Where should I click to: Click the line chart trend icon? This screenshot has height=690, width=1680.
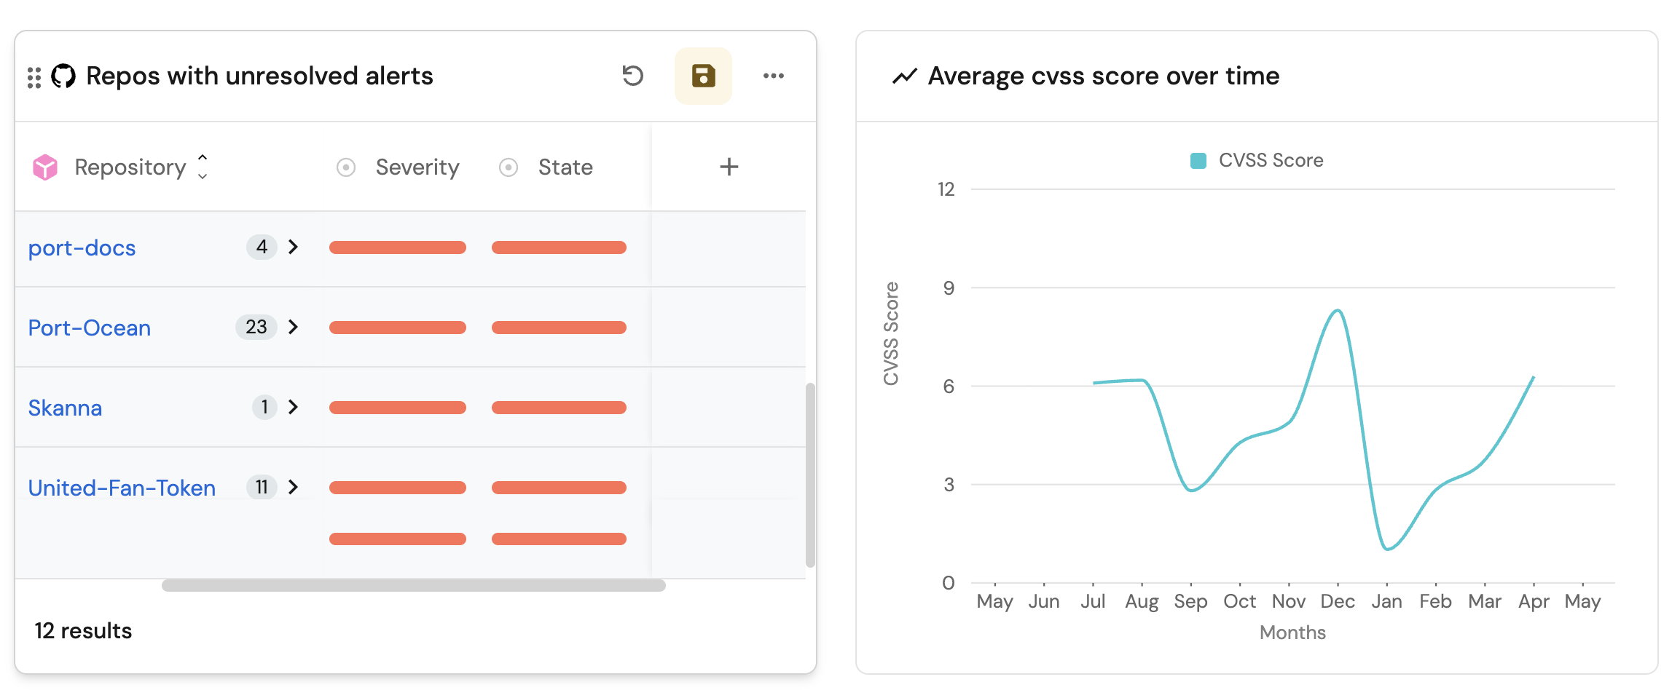click(x=904, y=76)
